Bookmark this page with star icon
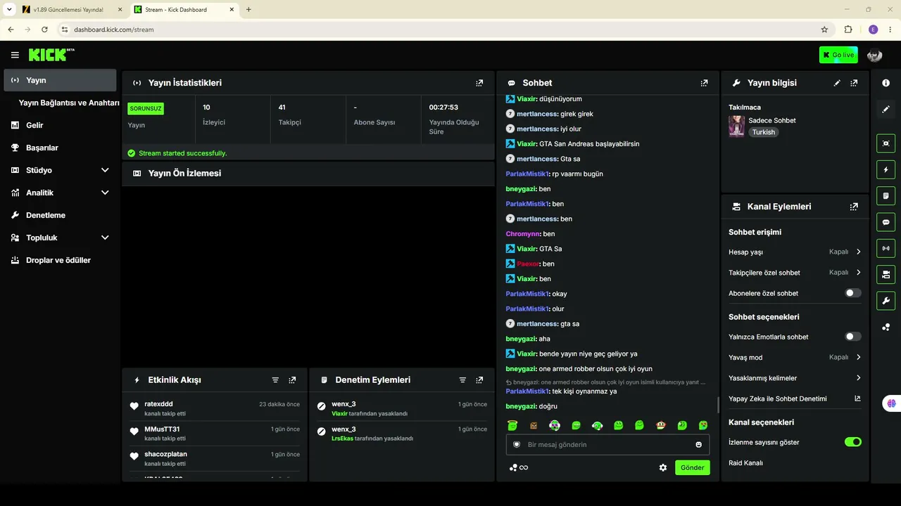Image resolution: width=901 pixels, height=506 pixels. click(x=824, y=30)
